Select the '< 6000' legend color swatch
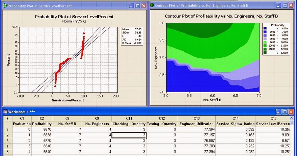This screenshot has width=297, height=156. click(265, 28)
